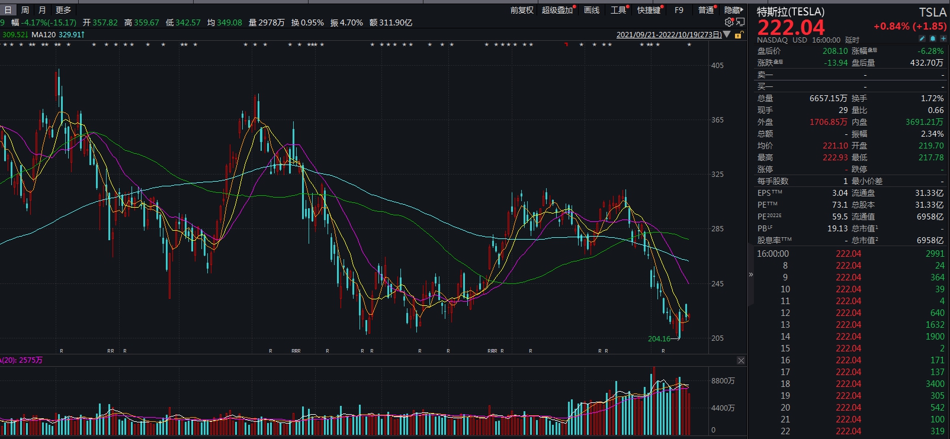Screen dimensions: 950x439
Task: Click the 8800万 volume axis label
Action: point(723,381)
